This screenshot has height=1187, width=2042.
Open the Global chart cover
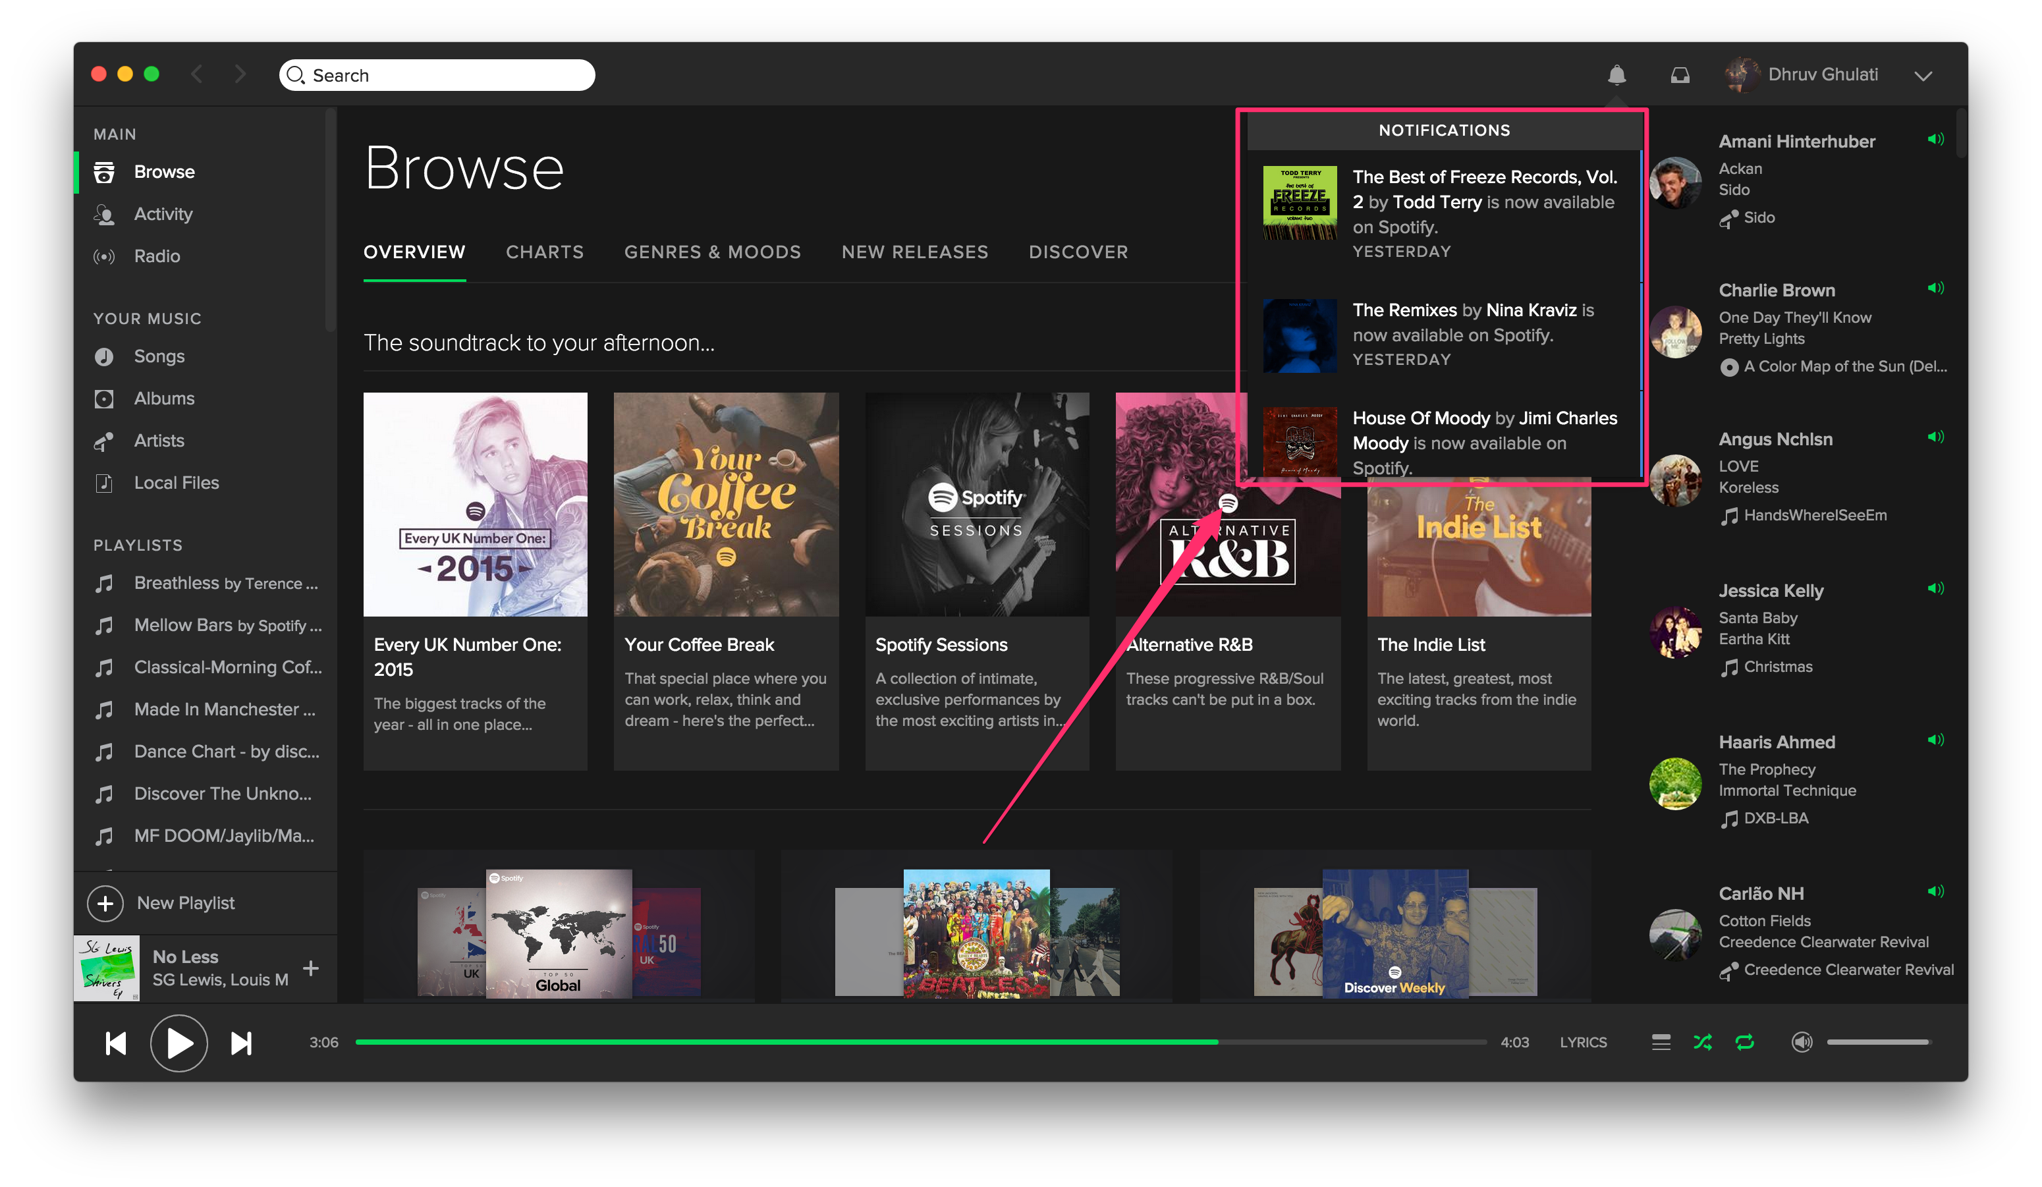pyautogui.click(x=559, y=933)
